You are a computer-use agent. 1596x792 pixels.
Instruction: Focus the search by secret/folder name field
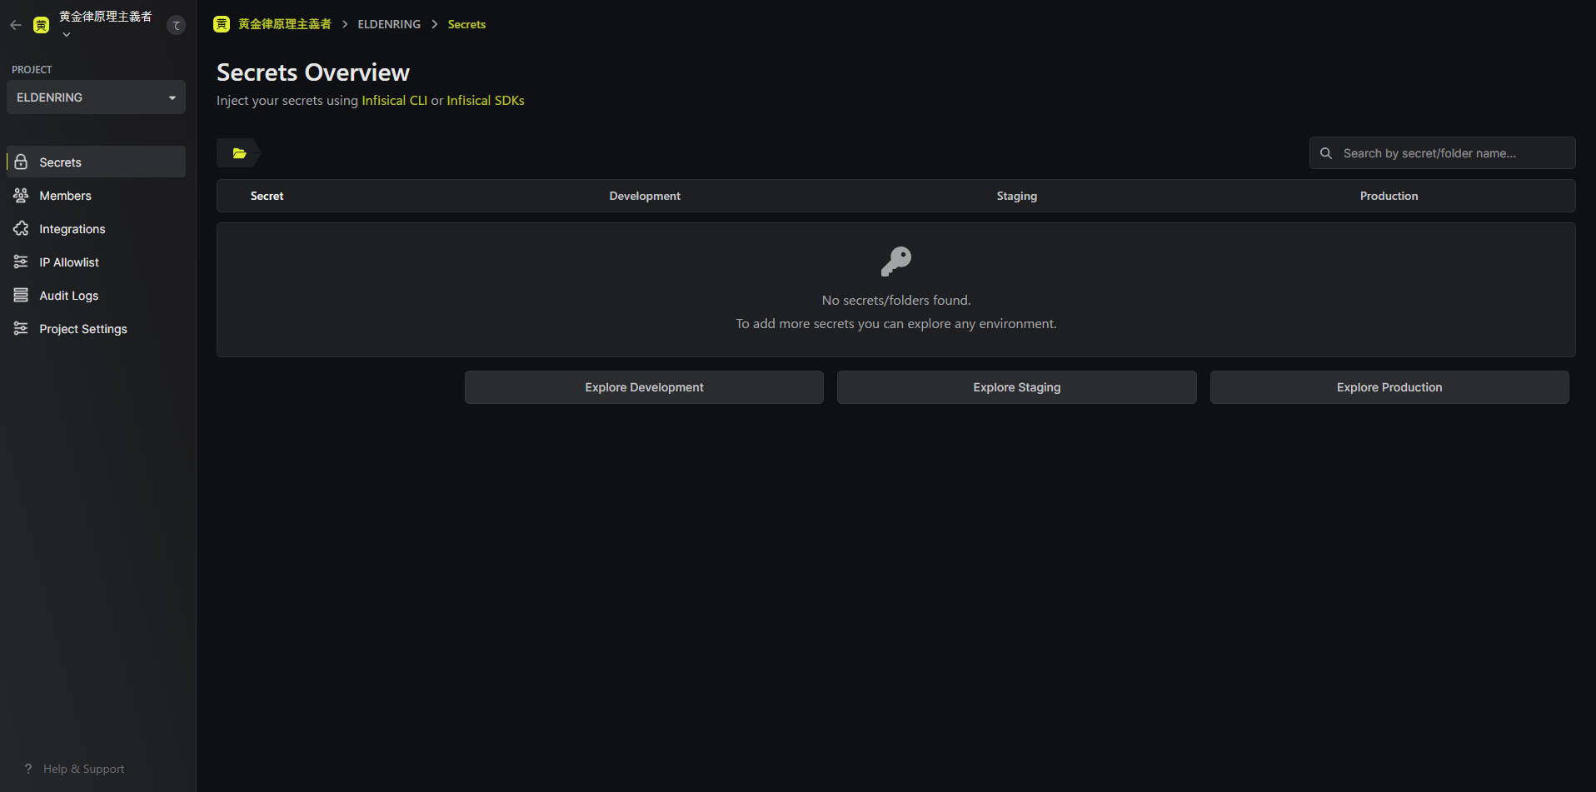[x=1442, y=153]
